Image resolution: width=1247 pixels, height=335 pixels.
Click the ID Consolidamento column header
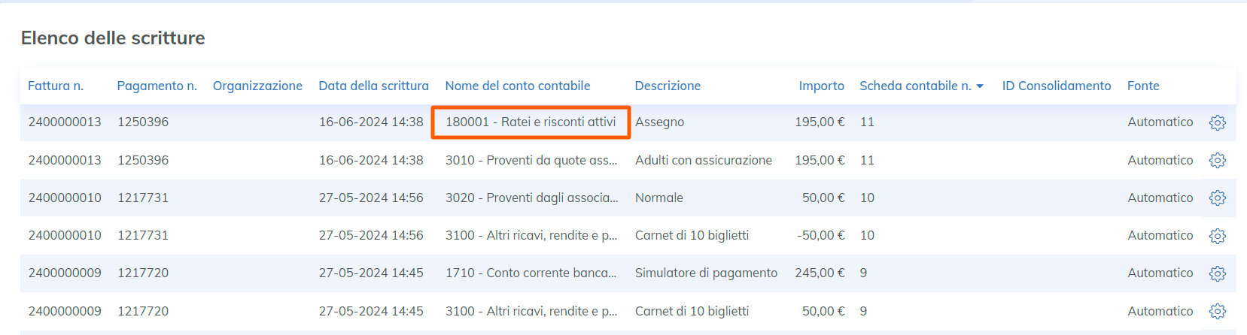(x=1056, y=86)
